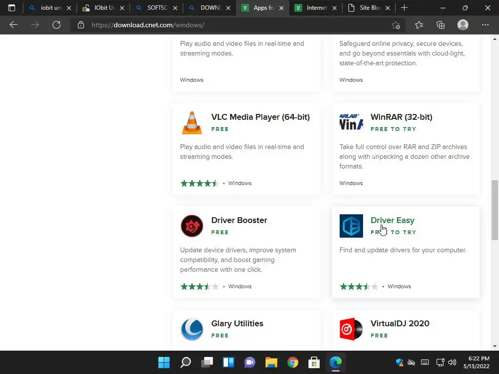Click the VLC Media Player cone icon

coord(192,123)
